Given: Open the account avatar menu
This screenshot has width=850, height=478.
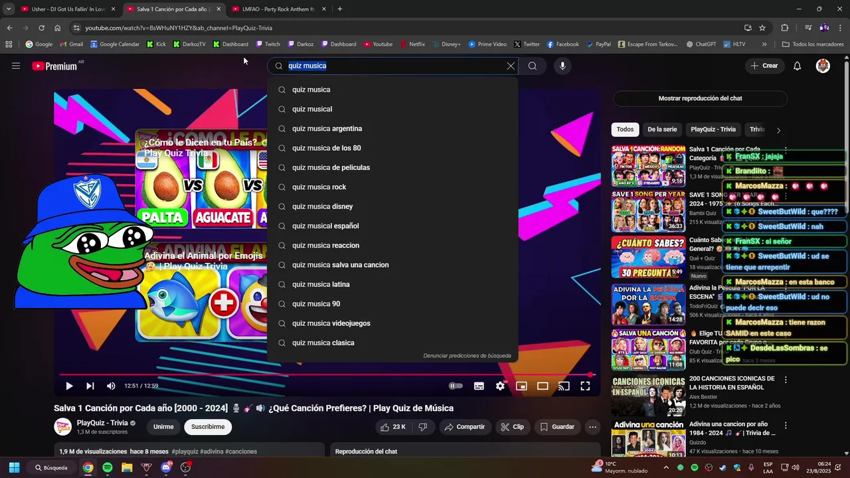Looking at the screenshot, I should [x=823, y=66].
